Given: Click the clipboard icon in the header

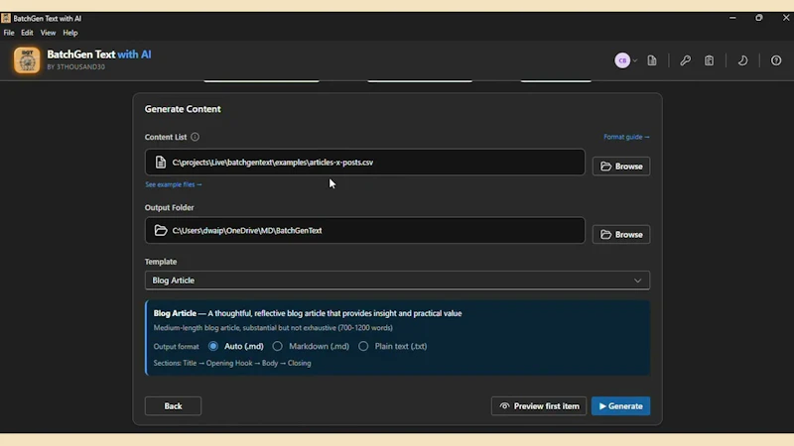Looking at the screenshot, I should click(709, 60).
